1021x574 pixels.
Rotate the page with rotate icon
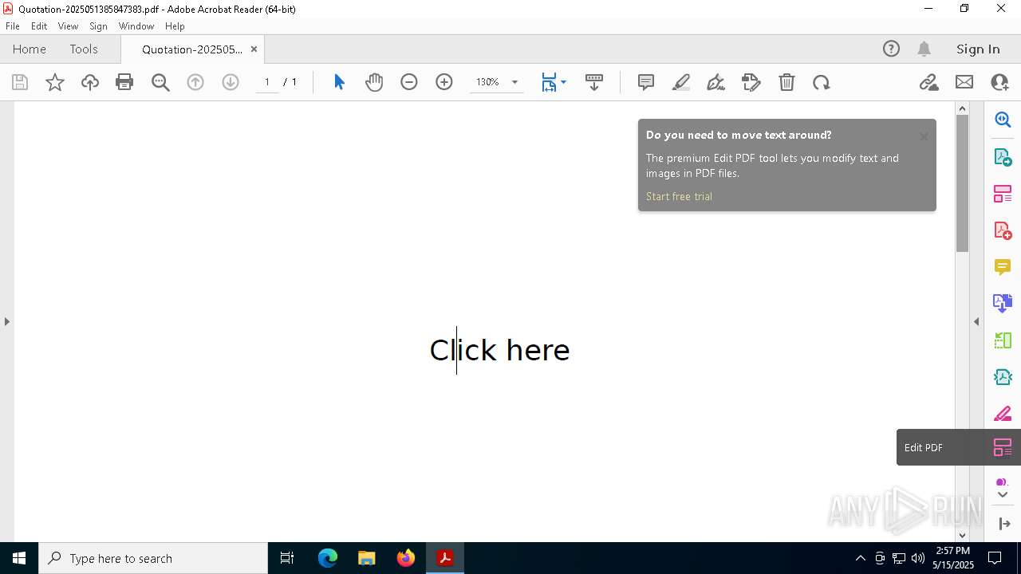[x=822, y=82]
